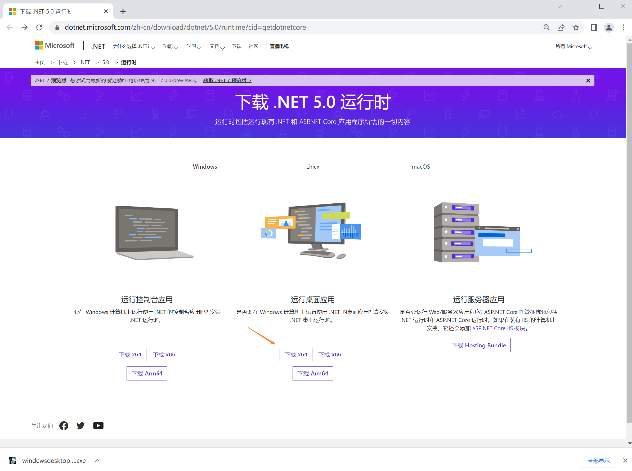Click the windowsdesktop exe download file

(47, 460)
